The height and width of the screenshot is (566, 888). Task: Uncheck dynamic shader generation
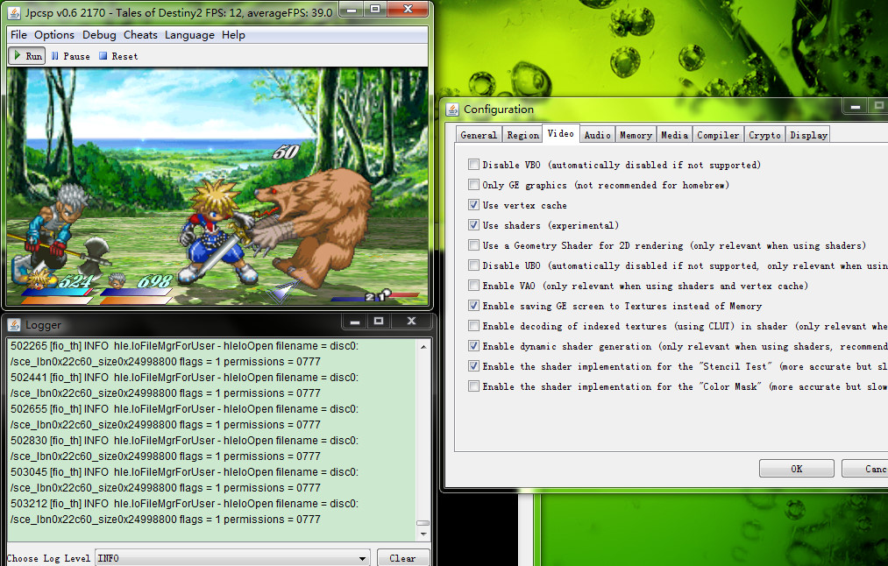[x=473, y=346]
